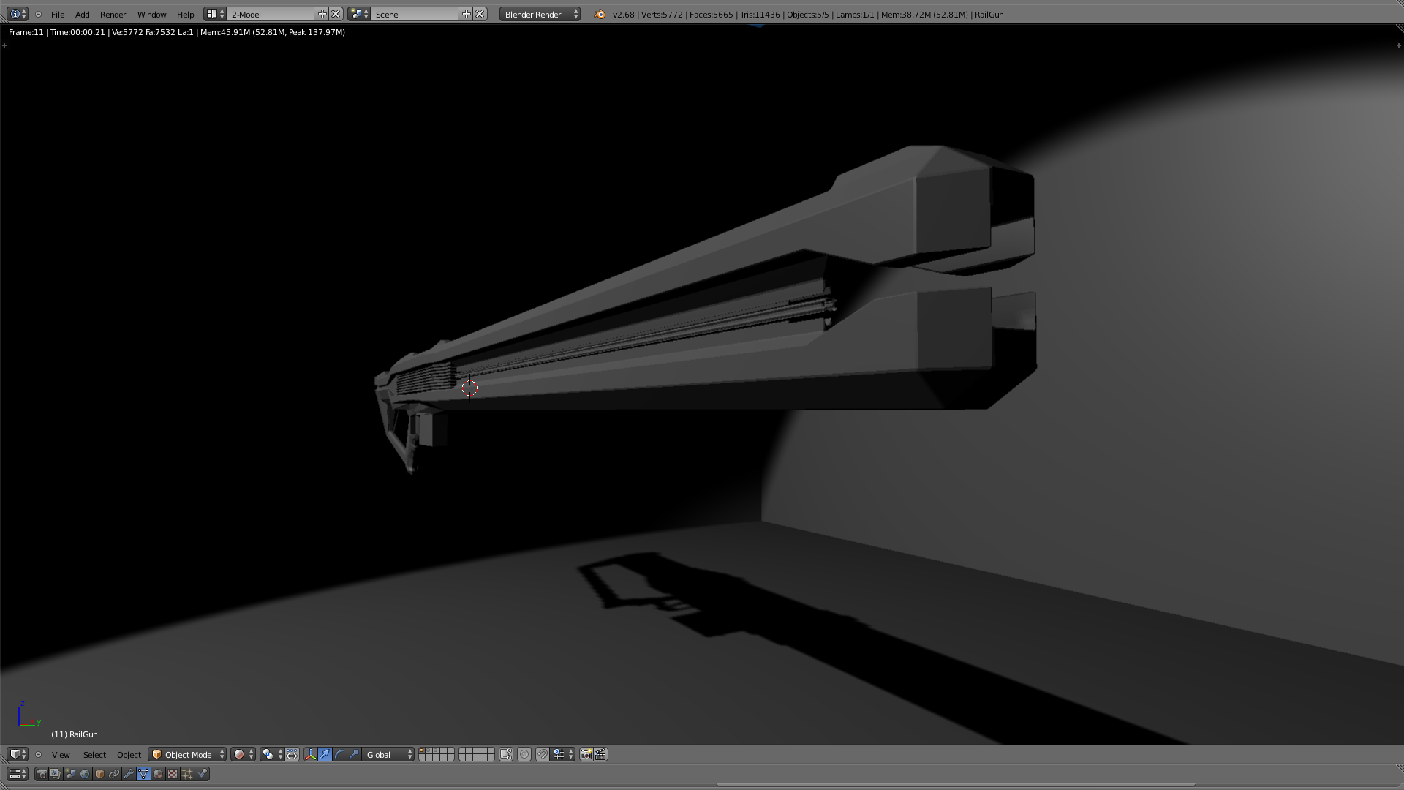Open the Render menu
Viewport: 1404px width, 790px height.
pyautogui.click(x=113, y=14)
